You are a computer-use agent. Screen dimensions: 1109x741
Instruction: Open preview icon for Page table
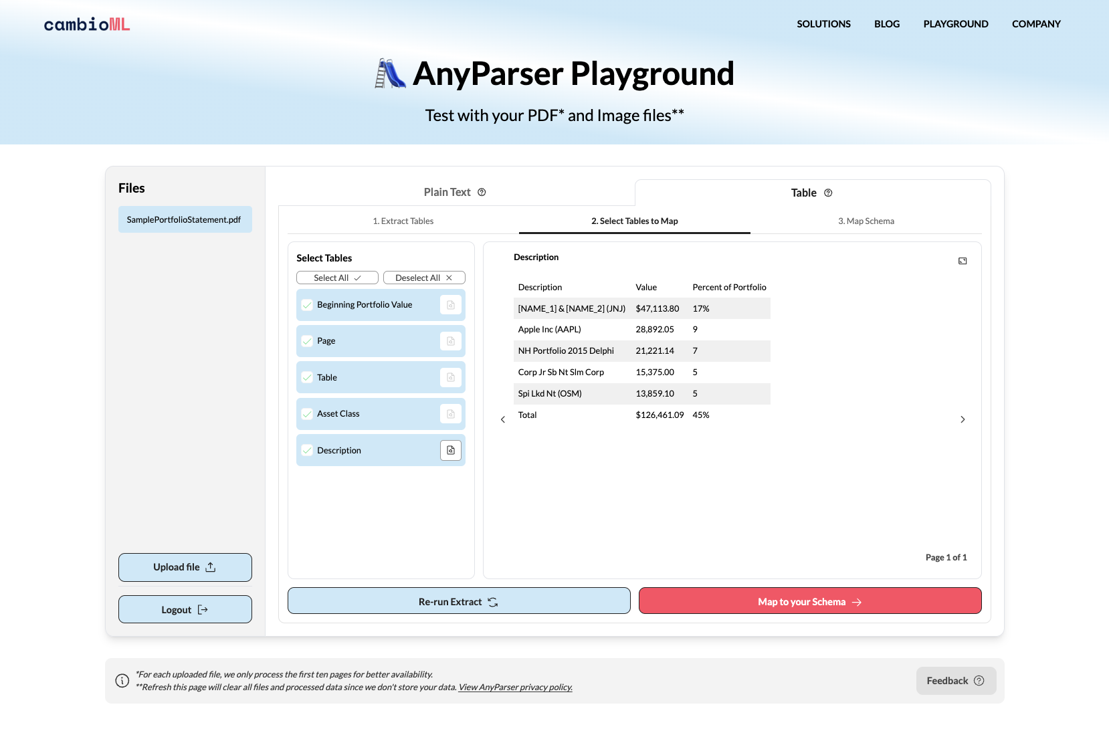coord(451,341)
